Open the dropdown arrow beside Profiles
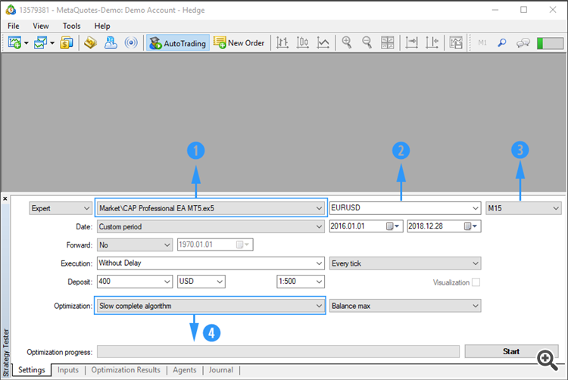The image size is (568, 380). pyautogui.click(x=52, y=43)
